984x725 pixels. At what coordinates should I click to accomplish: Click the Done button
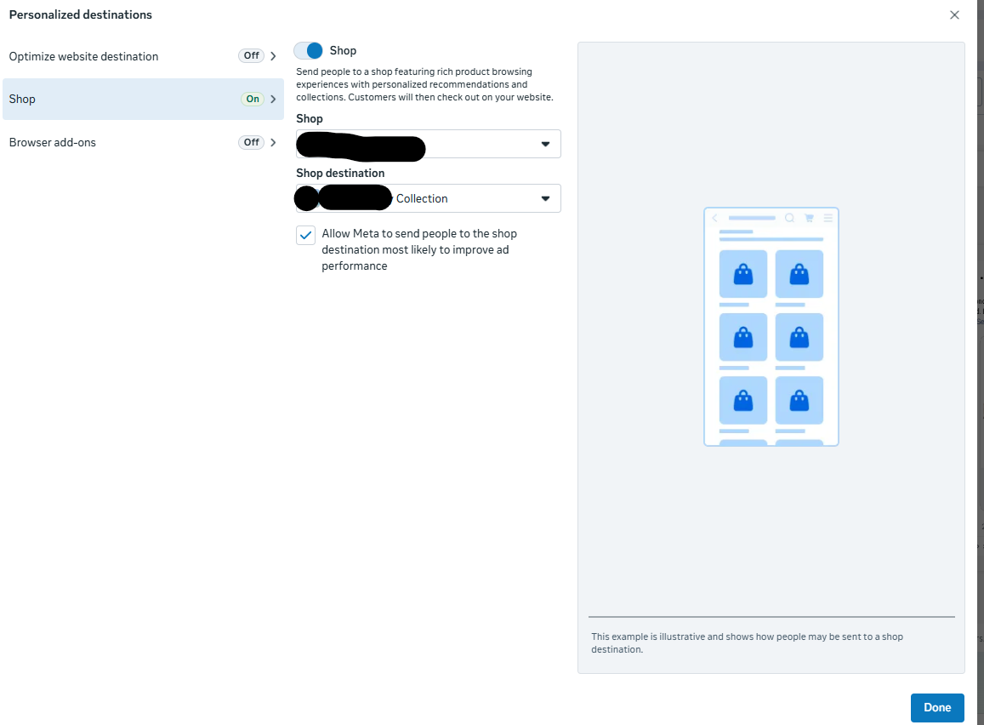pos(937,707)
